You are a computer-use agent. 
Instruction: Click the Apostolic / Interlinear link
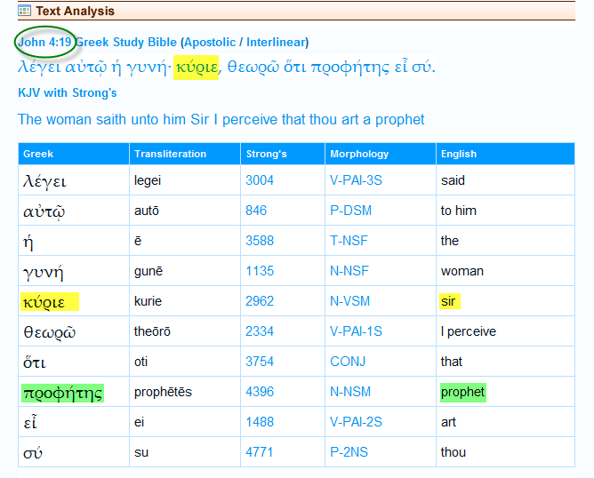(x=245, y=42)
